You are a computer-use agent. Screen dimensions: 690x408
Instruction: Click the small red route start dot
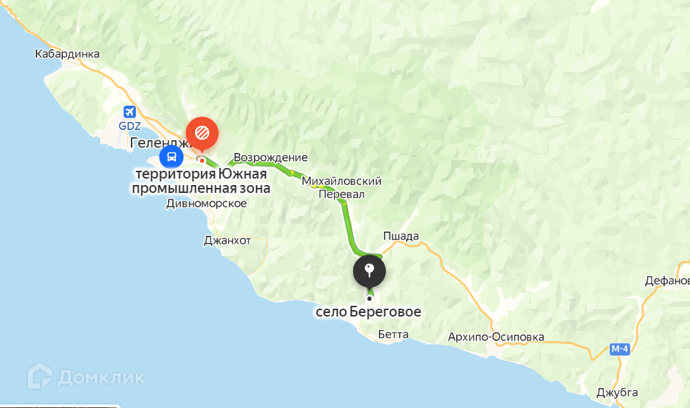tap(202, 161)
